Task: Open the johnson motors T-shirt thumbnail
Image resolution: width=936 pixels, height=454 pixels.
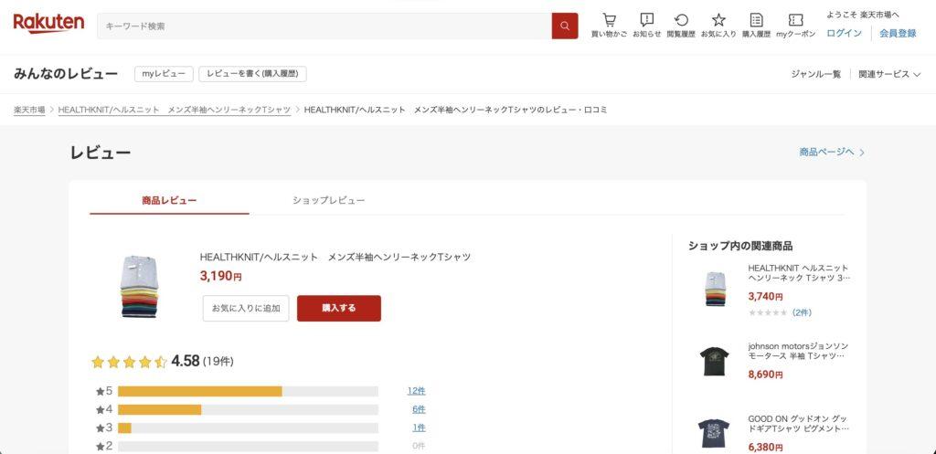Action: tap(715, 361)
